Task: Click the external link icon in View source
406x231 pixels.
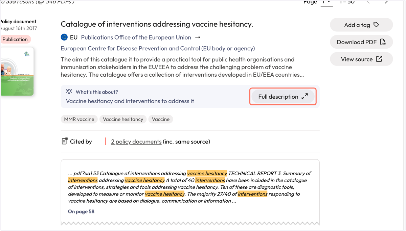Action: 379,59
